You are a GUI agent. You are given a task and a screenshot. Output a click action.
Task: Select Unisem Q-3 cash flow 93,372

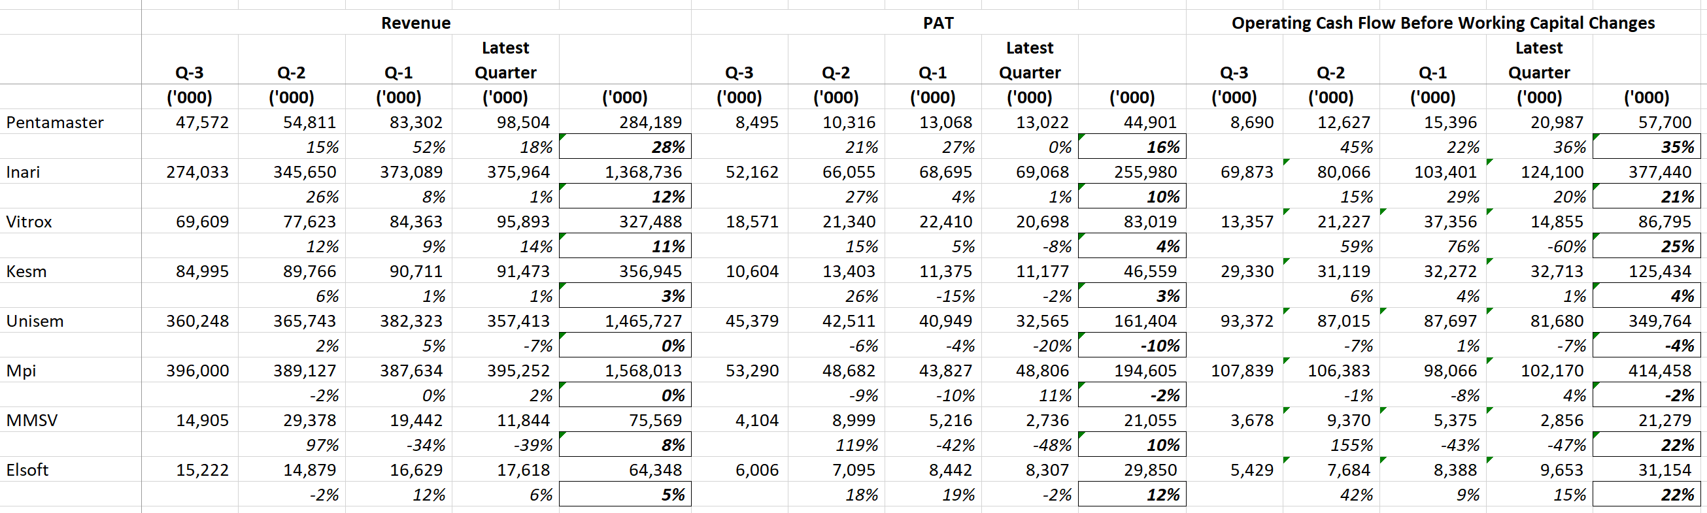tap(1247, 322)
